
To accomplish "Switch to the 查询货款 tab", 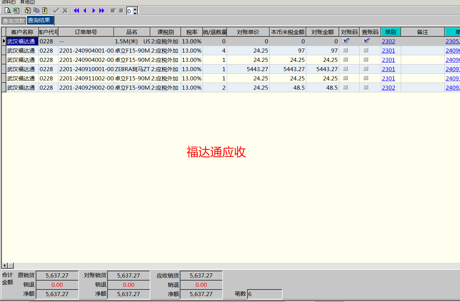I will 14,21.
